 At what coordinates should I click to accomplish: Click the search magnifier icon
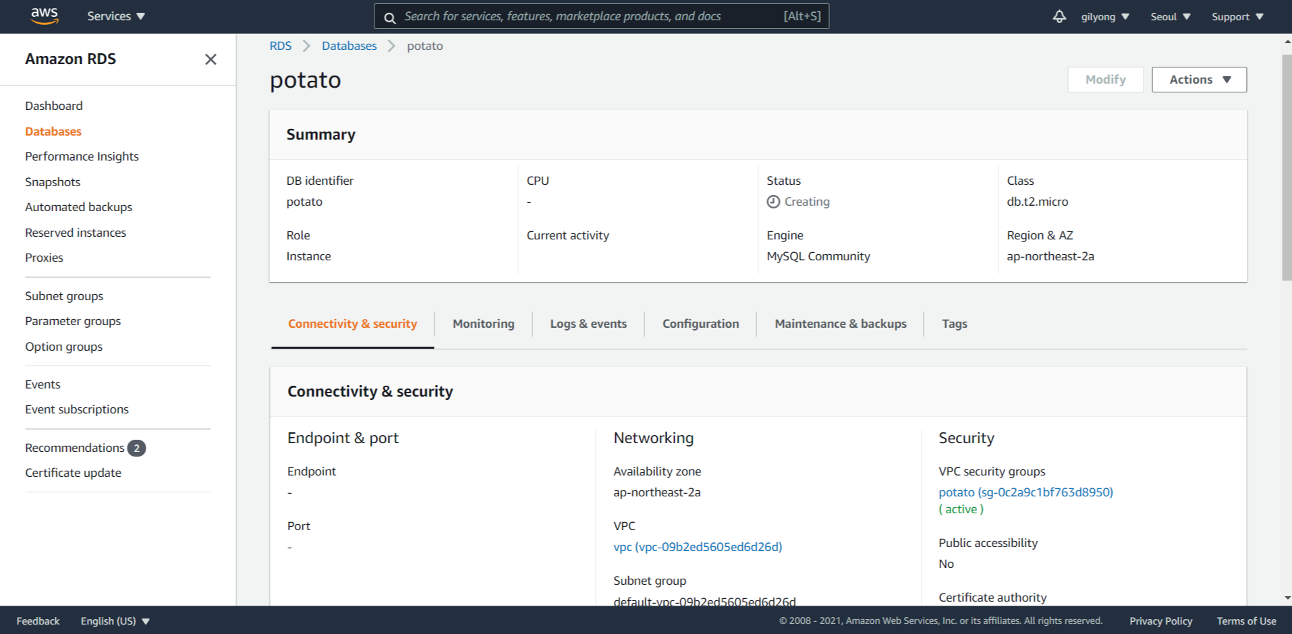[x=389, y=18]
